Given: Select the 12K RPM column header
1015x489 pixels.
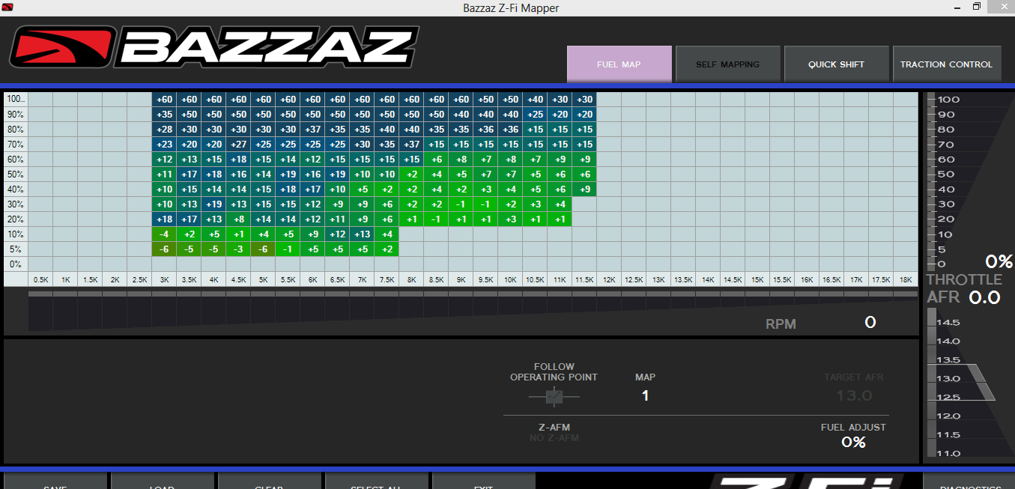Looking at the screenshot, I should point(609,279).
